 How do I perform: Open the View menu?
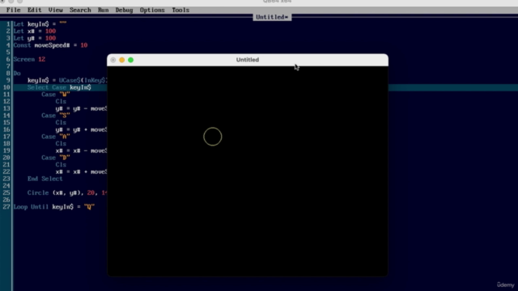point(56,10)
